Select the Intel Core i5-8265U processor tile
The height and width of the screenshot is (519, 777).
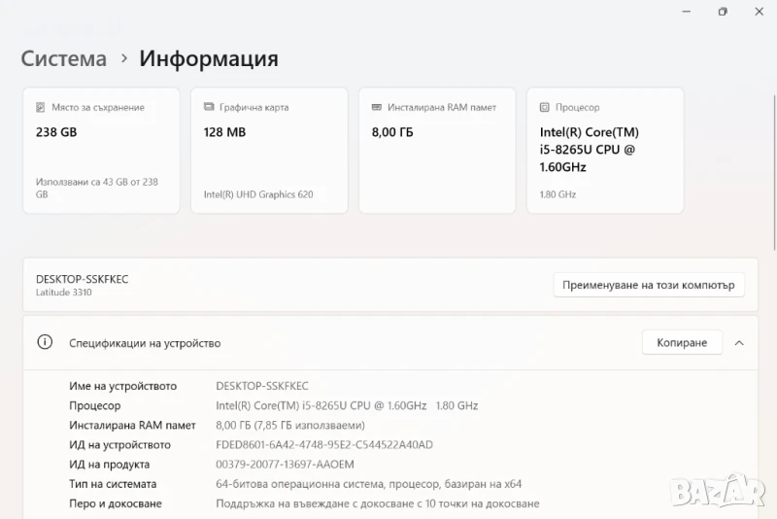coord(605,151)
